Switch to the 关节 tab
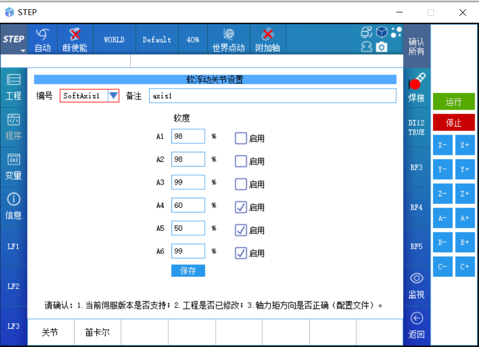479x347 pixels. click(x=50, y=332)
